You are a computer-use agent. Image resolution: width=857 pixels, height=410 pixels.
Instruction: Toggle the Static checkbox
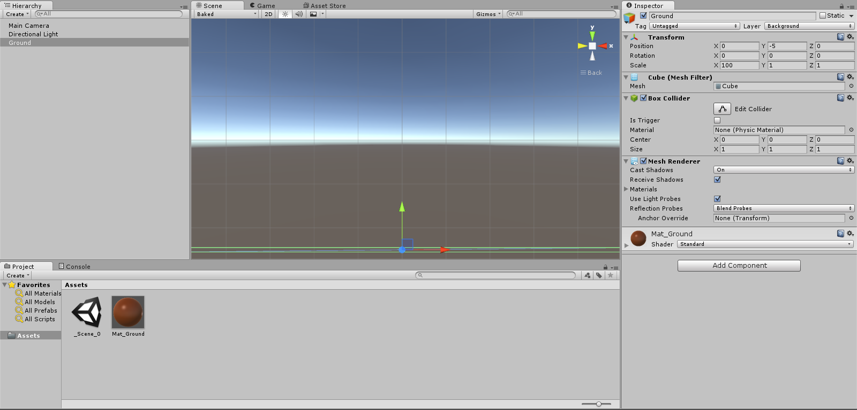tap(823, 16)
